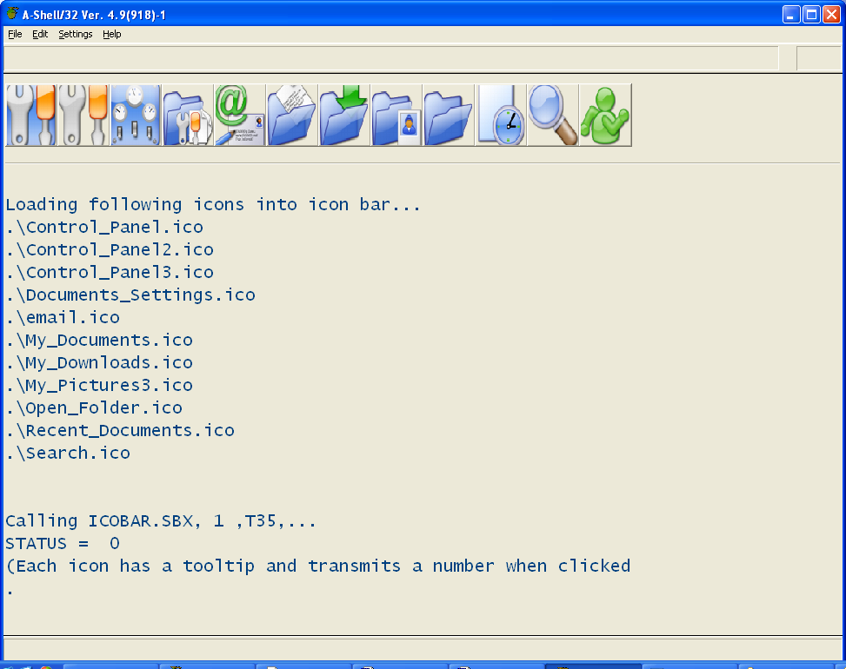The height and width of the screenshot is (669, 846).
Task: Click the A-Shell application icon in title bar
Action: (x=11, y=14)
